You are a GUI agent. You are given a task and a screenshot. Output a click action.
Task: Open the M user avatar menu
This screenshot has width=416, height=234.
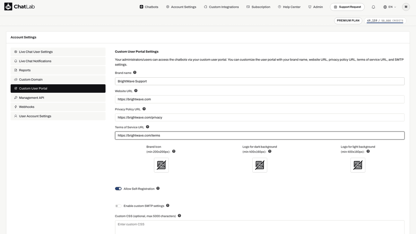coord(406,7)
